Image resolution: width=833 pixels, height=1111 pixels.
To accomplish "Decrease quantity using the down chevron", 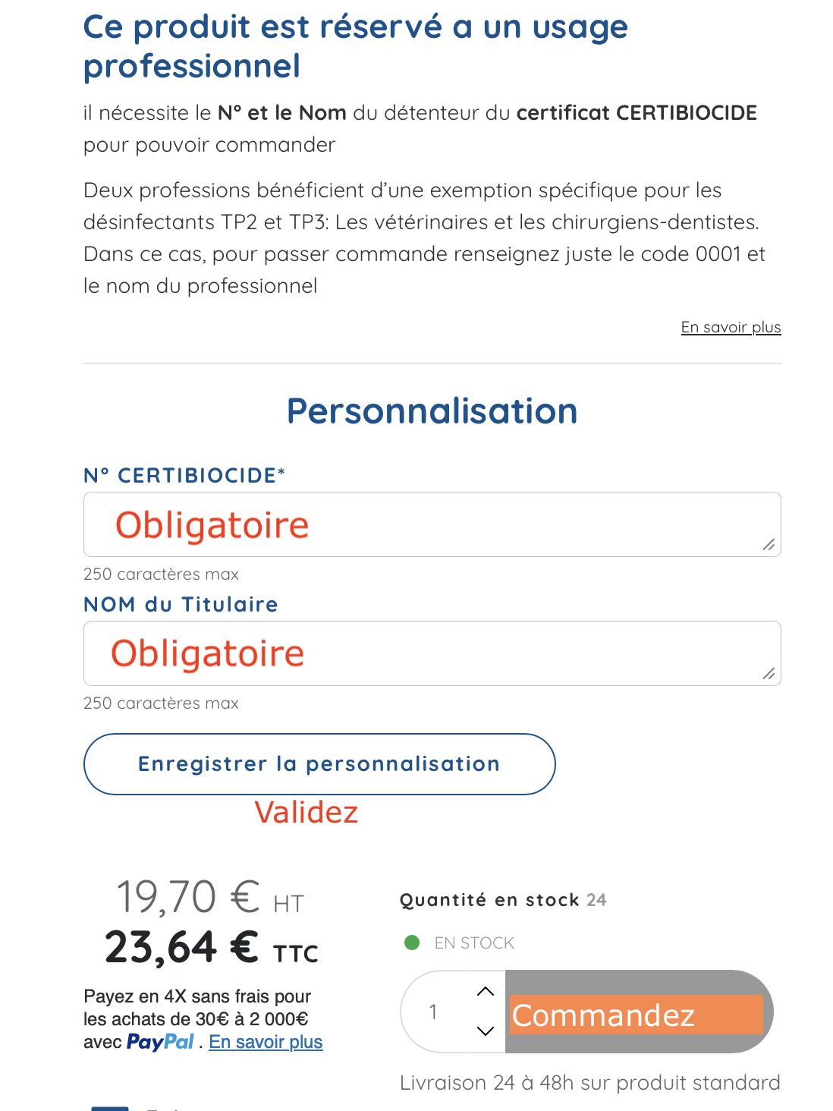I will pos(485,1032).
